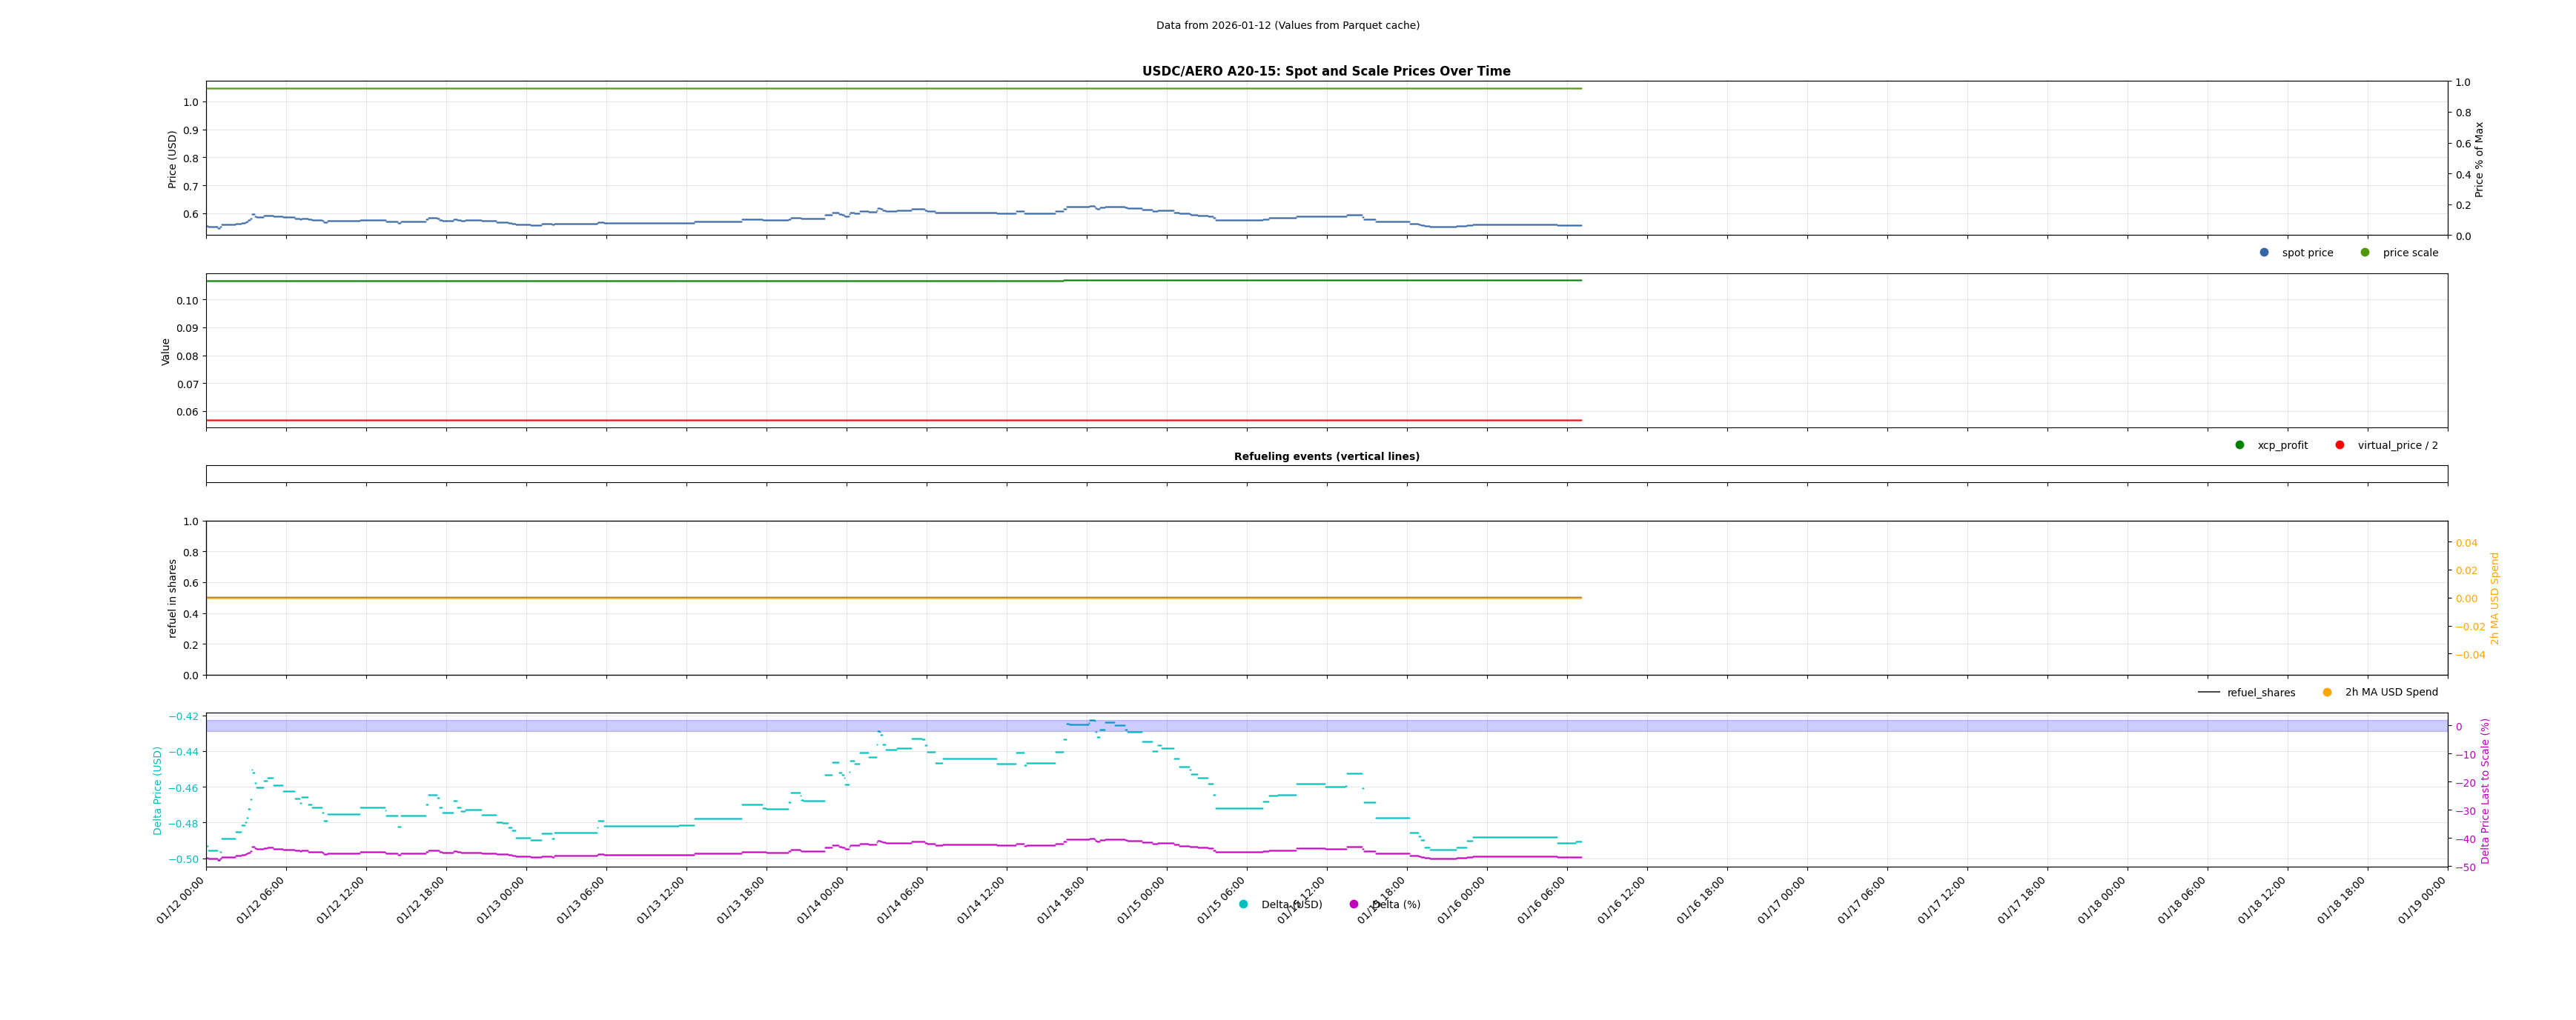Click the refuel_shares legend line marker
Viewport: 2576px width, 1020px height.
[2209, 693]
